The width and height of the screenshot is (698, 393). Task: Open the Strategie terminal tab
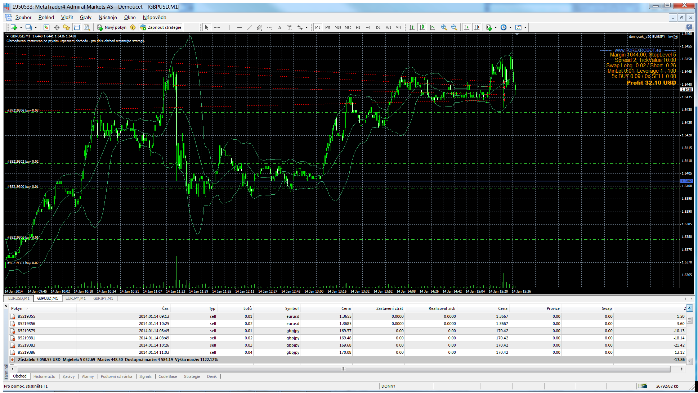(192, 376)
